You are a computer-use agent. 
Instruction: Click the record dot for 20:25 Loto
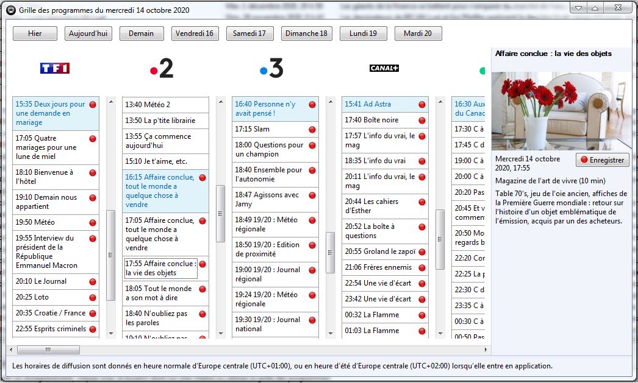click(93, 297)
